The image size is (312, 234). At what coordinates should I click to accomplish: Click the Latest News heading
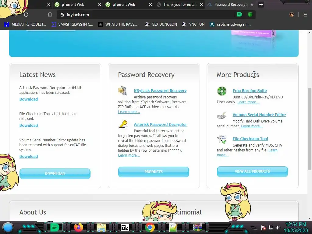[37, 75]
